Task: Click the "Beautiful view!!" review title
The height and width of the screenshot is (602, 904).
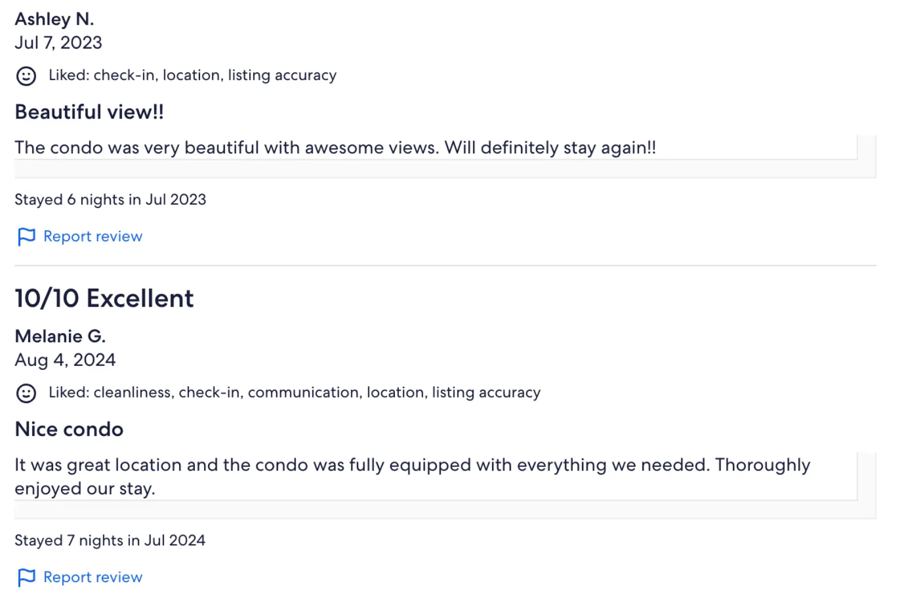Action: click(89, 112)
